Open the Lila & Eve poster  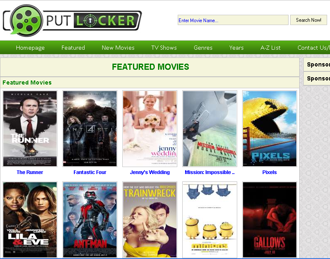pyautogui.click(x=30, y=220)
